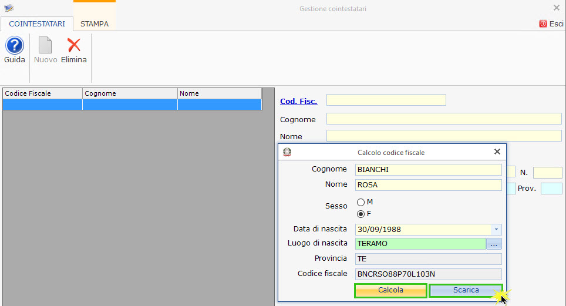566x306 pixels.
Task: Click the Elimina red X icon
Action: click(x=73, y=45)
